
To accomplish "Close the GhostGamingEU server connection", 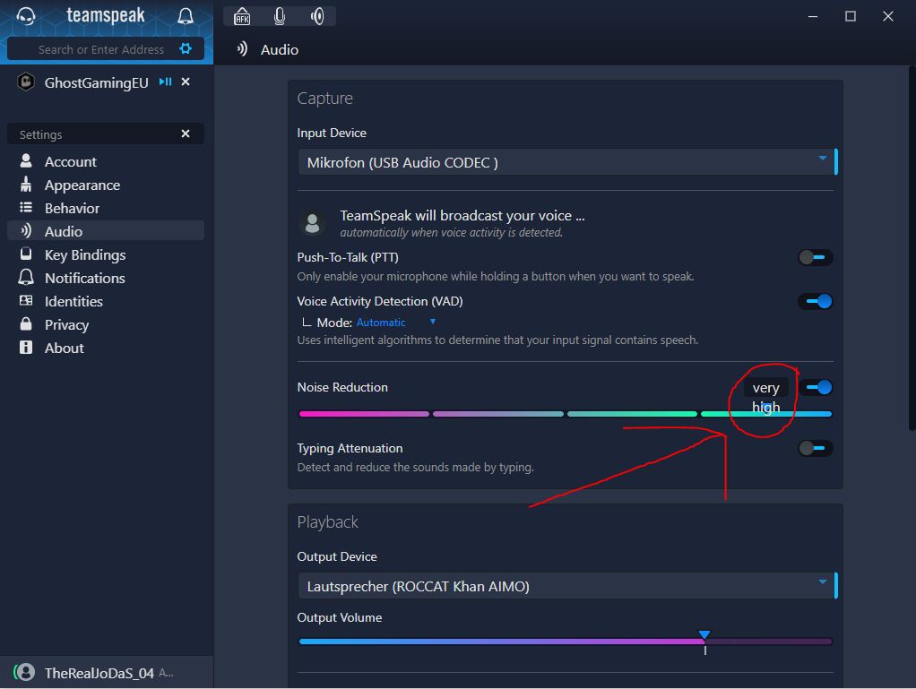I will coord(186,82).
